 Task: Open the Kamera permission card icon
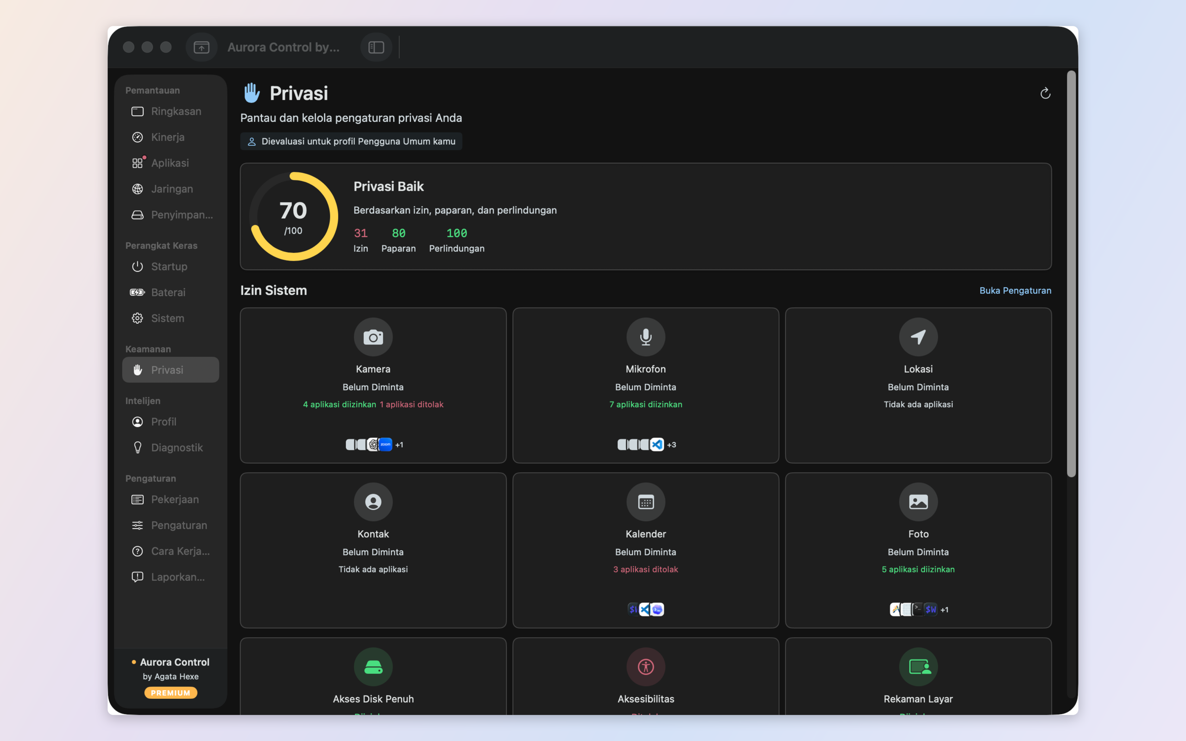point(373,337)
